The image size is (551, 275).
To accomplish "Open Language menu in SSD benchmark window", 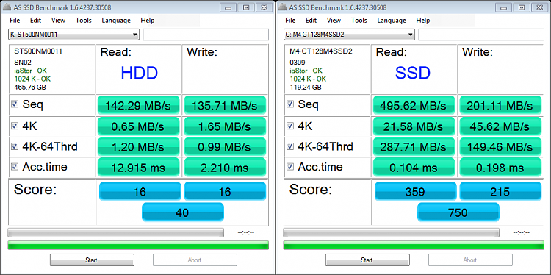I will (x=392, y=21).
